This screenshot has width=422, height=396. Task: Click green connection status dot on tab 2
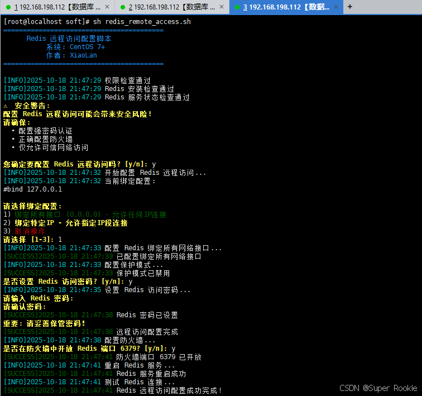tap(123, 7)
